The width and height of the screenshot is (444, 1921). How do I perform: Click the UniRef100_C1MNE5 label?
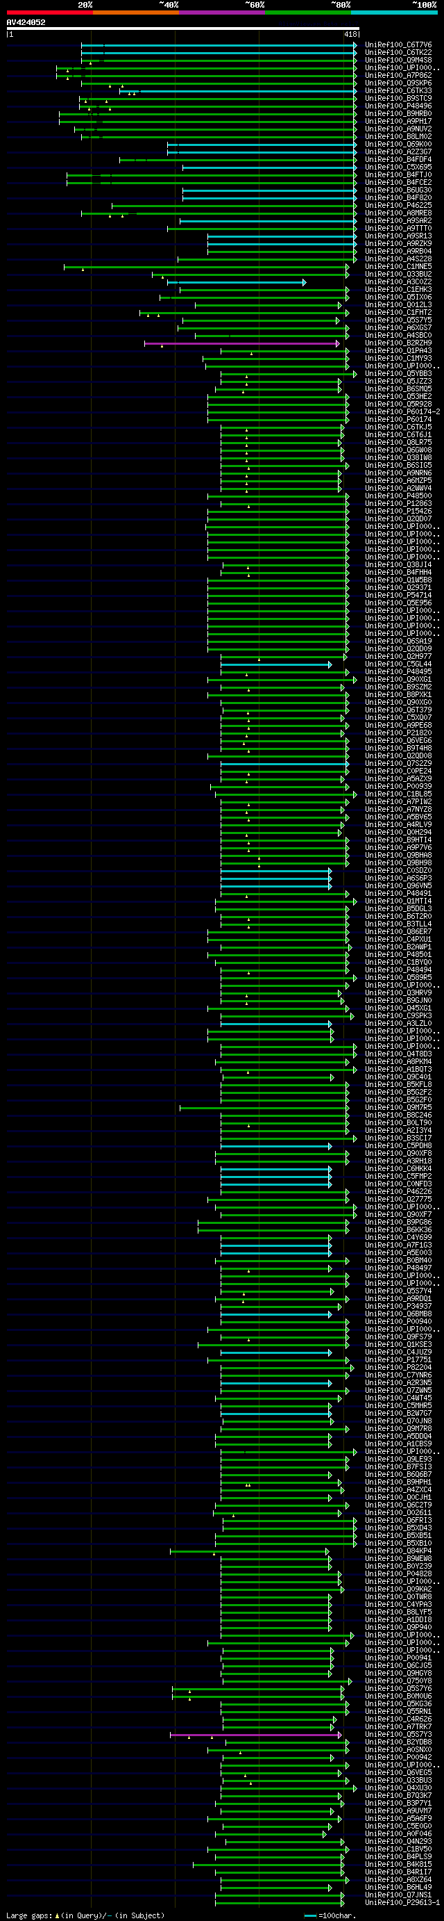[x=398, y=267]
